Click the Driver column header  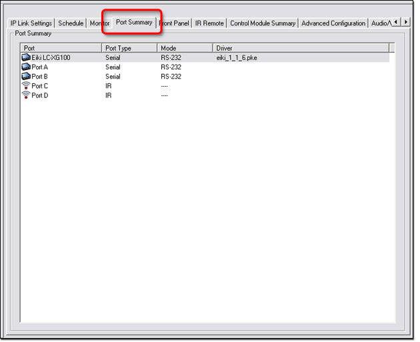pos(300,48)
